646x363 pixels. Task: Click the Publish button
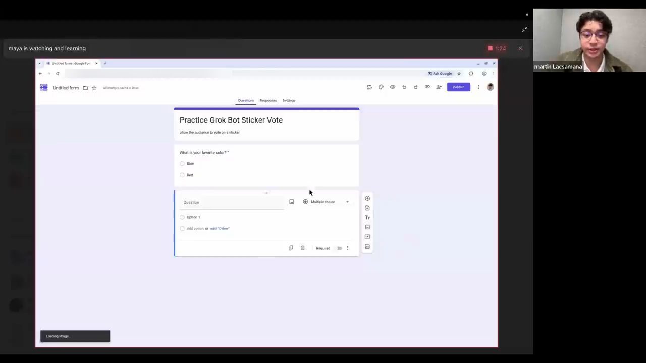[x=458, y=87]
